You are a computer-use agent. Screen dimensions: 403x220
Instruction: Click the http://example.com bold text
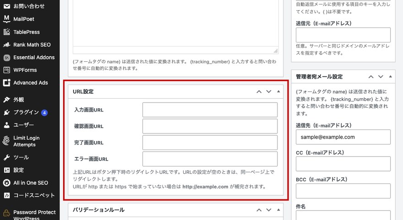(x=205, y=187)
